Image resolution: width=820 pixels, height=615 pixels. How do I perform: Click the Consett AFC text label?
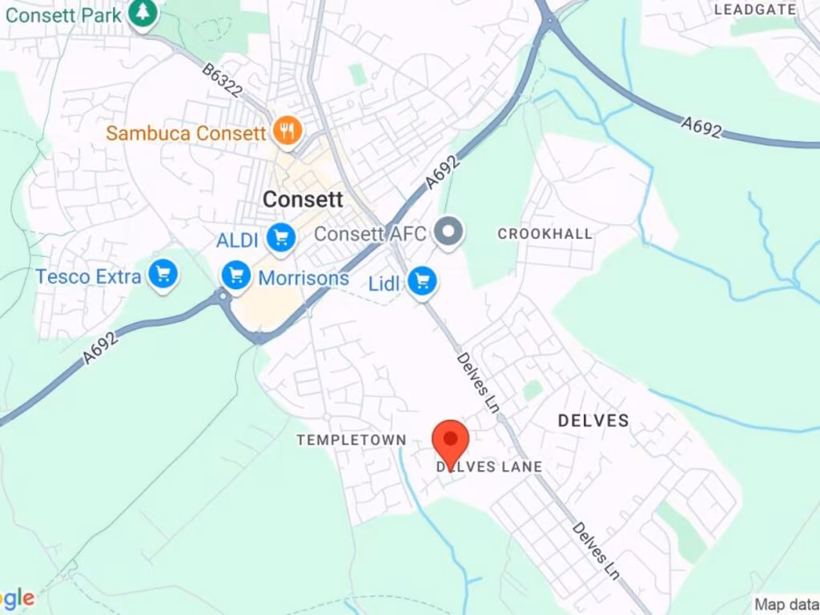click(370, 234)
